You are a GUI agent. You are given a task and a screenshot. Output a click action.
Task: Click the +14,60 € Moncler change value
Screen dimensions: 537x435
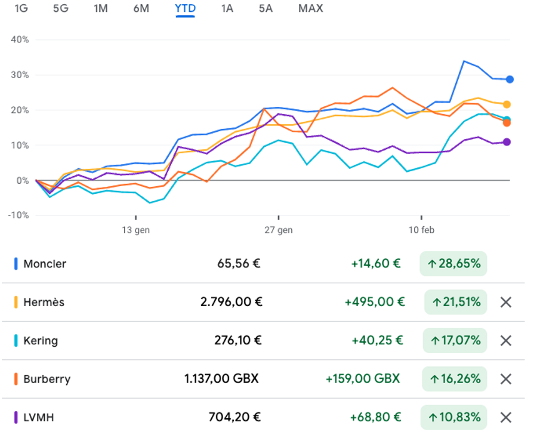point(376,263)
